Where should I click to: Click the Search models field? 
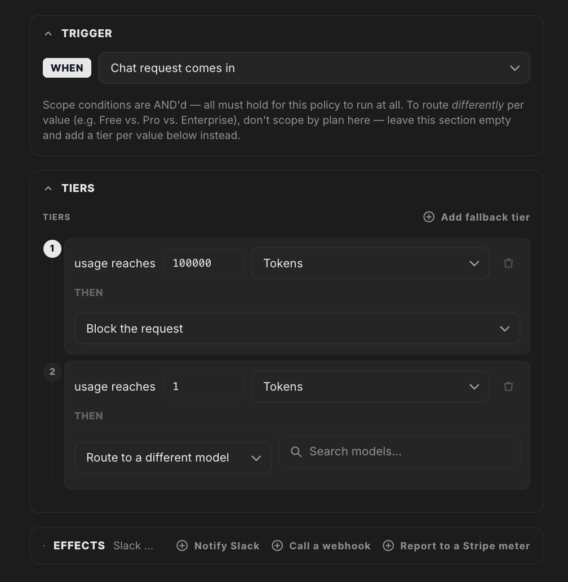point(400,451)
